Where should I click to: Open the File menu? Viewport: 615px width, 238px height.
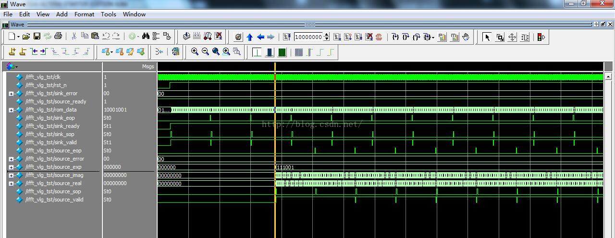click(8, 14)
